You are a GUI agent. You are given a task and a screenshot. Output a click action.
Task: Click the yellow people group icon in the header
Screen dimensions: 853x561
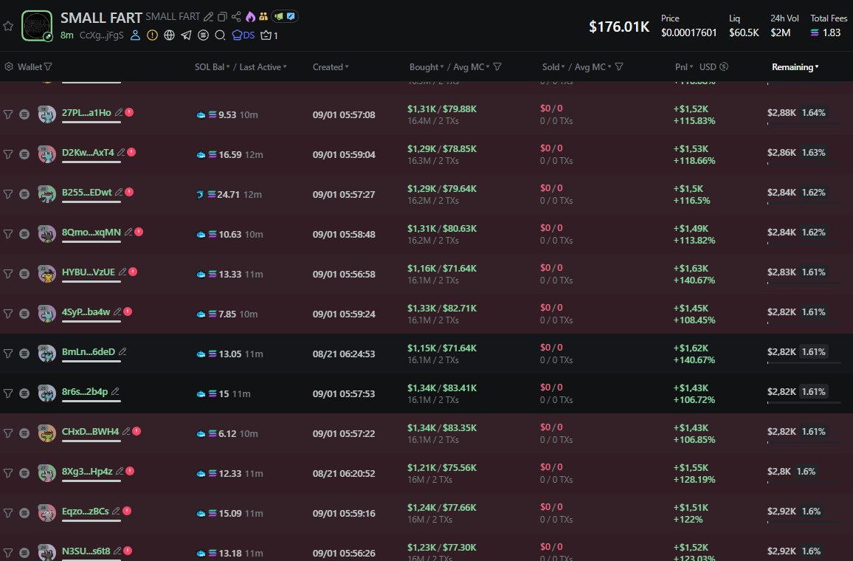pyautogui.click(x=263, y=17)
